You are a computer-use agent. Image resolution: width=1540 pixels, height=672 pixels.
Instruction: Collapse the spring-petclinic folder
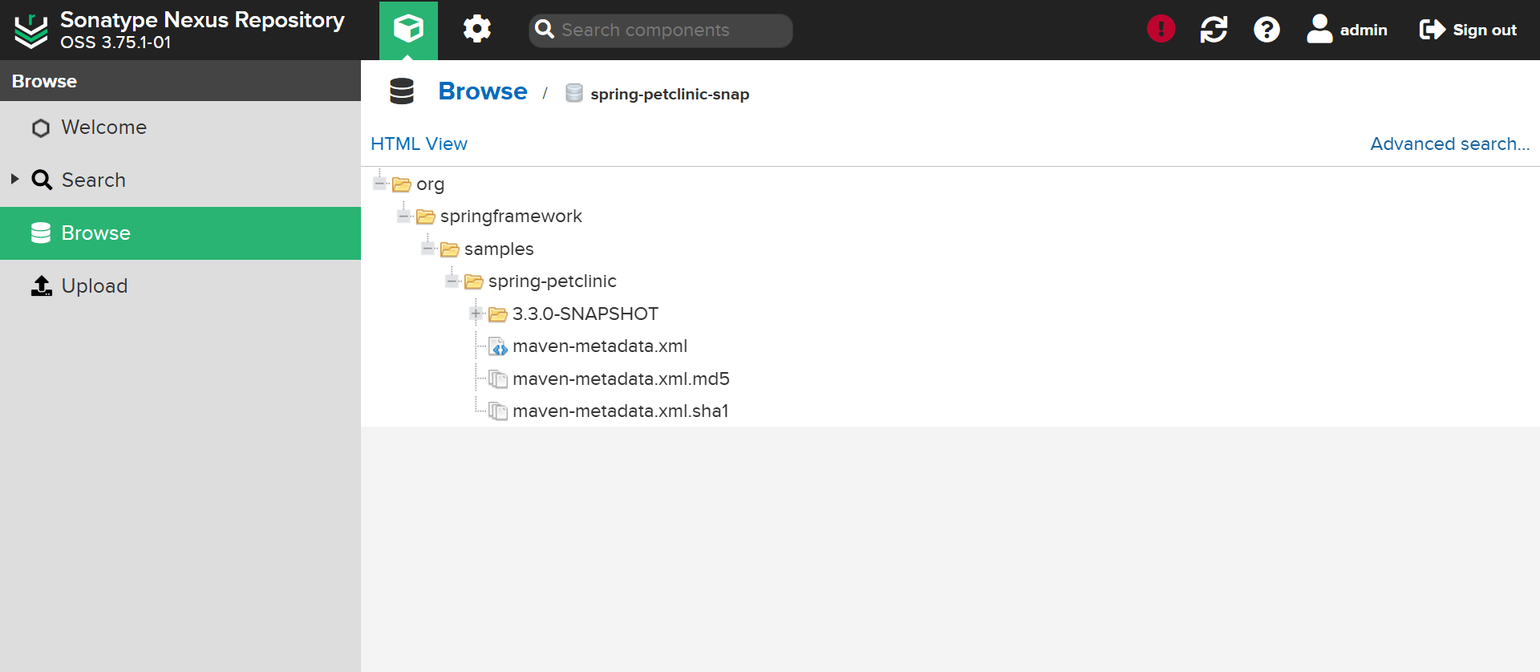(452, 281)
